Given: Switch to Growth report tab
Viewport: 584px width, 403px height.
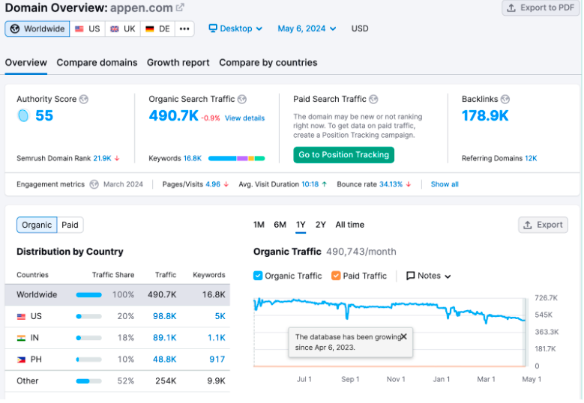Looking at the screenshot, I should pyautogui.click(x=178, y=62).
